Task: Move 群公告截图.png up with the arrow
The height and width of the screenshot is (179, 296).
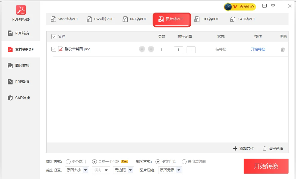Action: 142,49
